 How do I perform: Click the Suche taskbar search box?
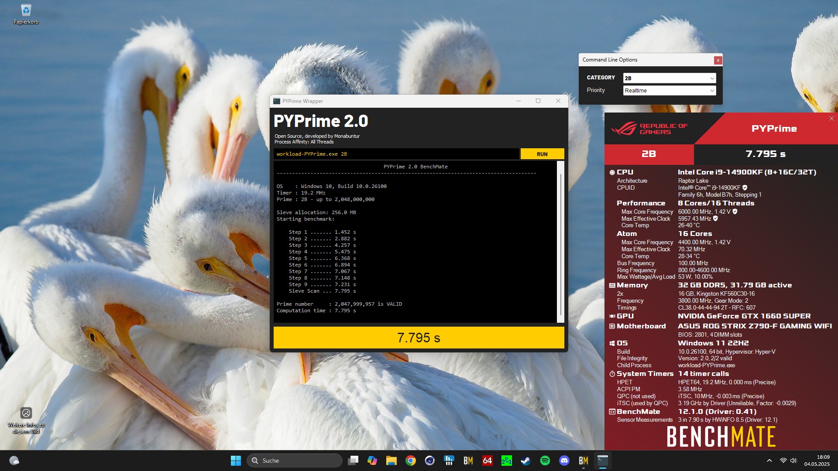295,461
